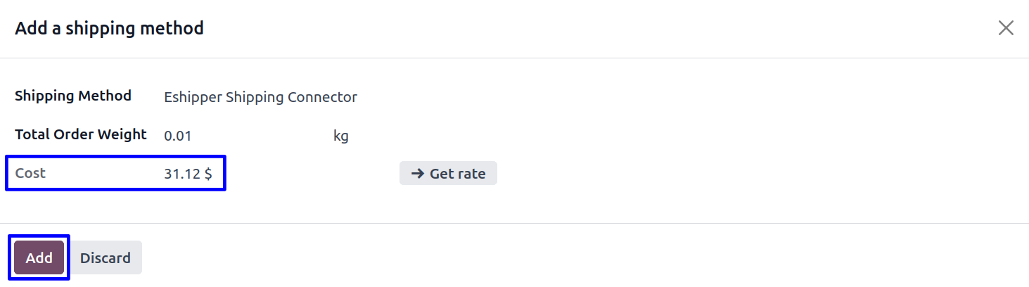This screenshot has height=287, width=1029.
Task: Open the Eshipper Shipping Connector selection field
Action: (x=260, y=98)
